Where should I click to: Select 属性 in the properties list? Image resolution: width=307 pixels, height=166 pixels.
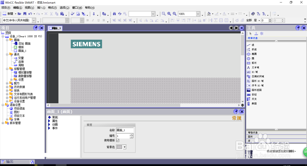pos(55,121)
